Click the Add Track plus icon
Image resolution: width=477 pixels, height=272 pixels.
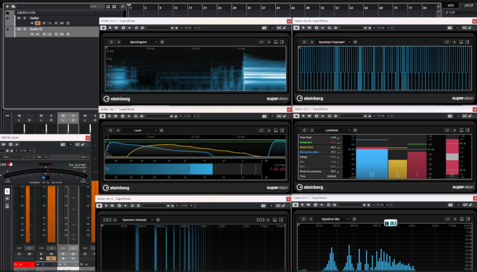(x=7, y=7)
